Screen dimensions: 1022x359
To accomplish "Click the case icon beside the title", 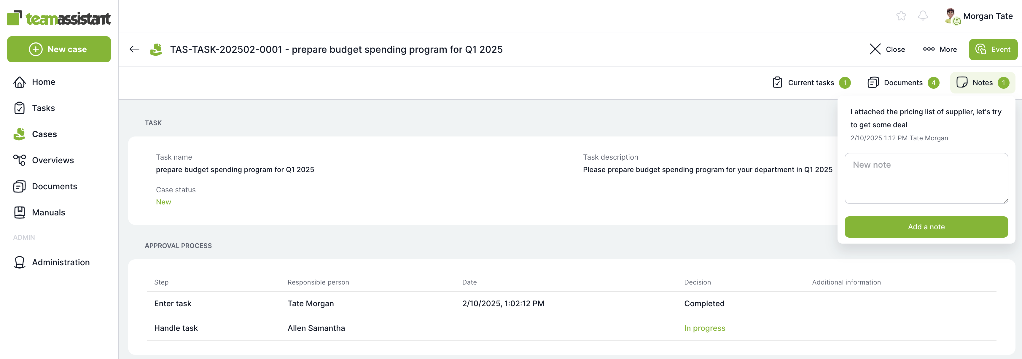I will click(x=156, y=49).
